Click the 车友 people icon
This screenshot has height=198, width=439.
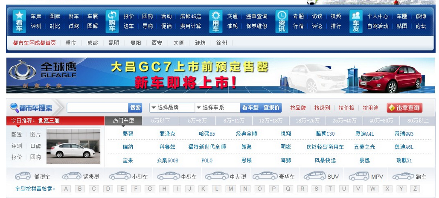356,21
